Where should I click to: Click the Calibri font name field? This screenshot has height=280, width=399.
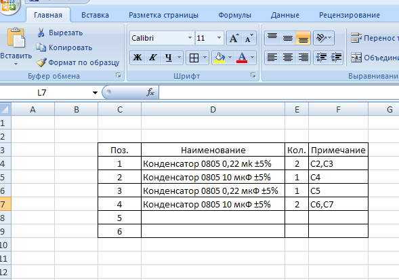[159, 38]
